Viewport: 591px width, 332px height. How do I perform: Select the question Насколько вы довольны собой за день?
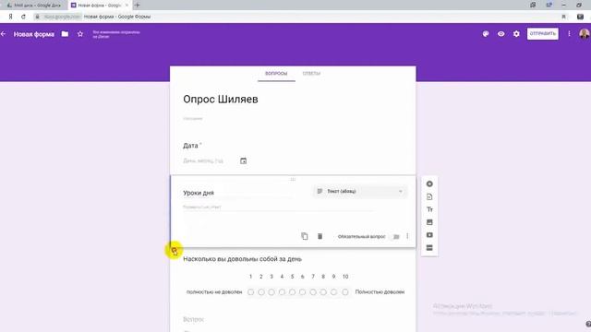coord(242,259)
